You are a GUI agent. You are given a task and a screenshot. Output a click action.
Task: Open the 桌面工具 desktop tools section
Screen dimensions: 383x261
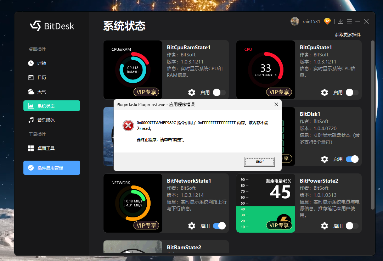pyautogui.click(x=51, y=148)
